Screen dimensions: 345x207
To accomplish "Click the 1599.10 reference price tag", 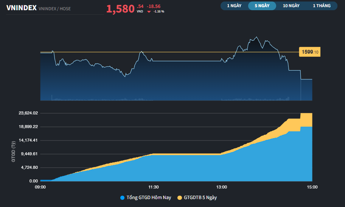I will 310,52.
